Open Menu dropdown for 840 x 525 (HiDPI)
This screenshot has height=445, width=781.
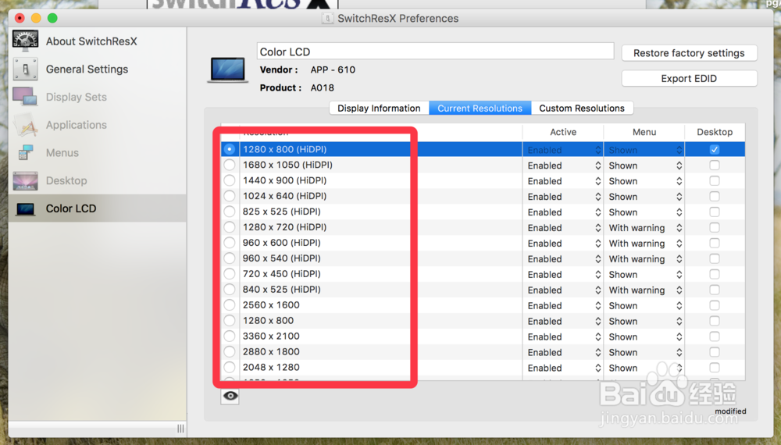(x=645, y=290)
